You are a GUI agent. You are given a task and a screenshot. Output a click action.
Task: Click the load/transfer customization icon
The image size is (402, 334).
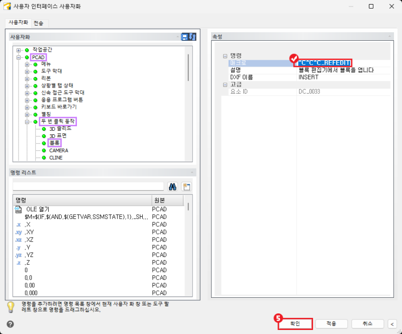[192, 37]
